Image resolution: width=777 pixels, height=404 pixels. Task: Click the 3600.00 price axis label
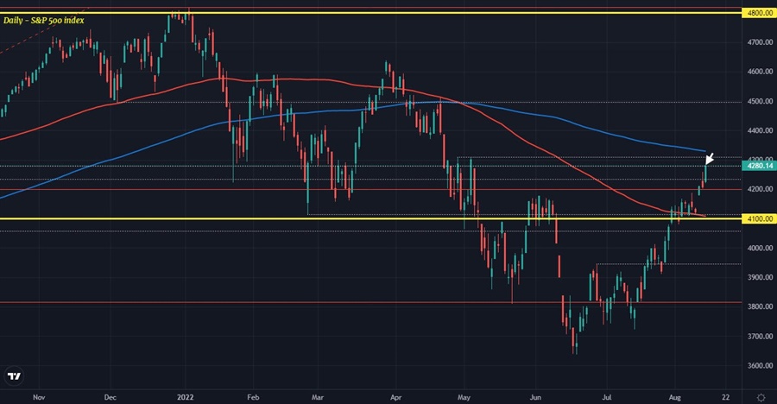760,365
